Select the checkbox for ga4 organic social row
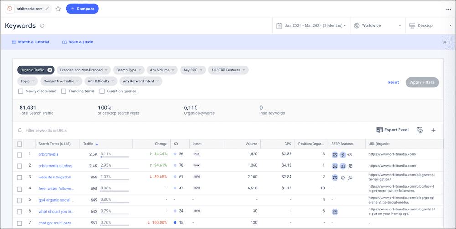456x229 pixels. (x=20, y=201)
